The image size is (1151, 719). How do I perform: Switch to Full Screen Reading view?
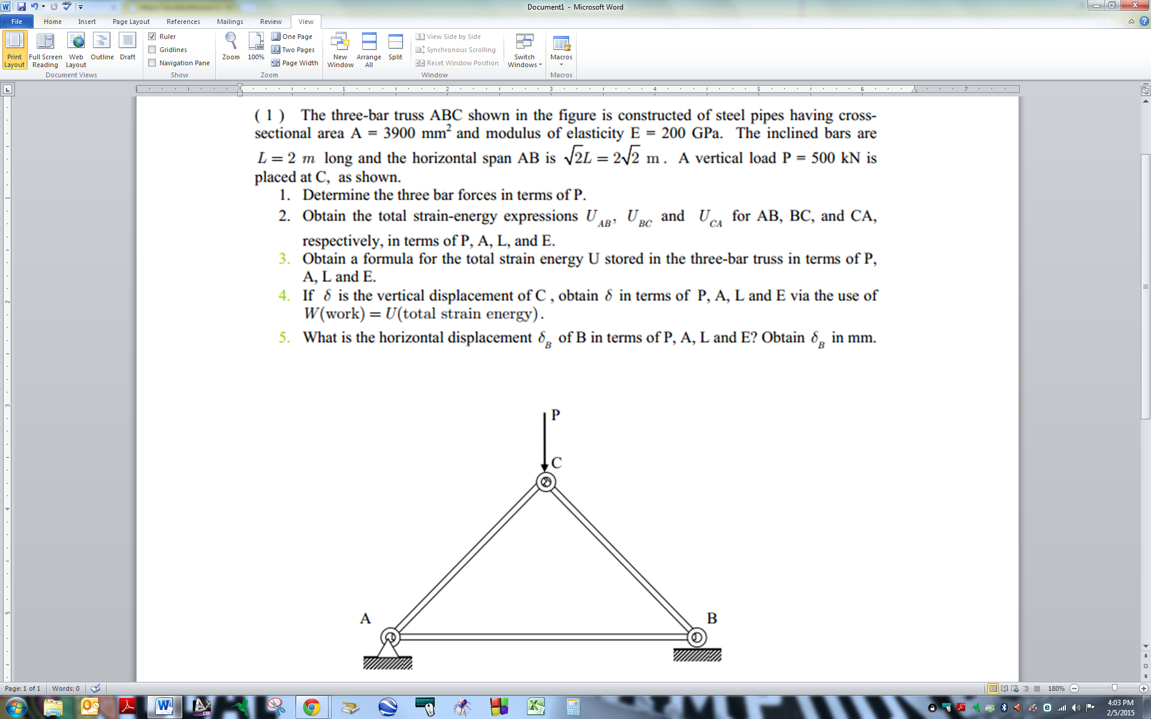[46, 49]
